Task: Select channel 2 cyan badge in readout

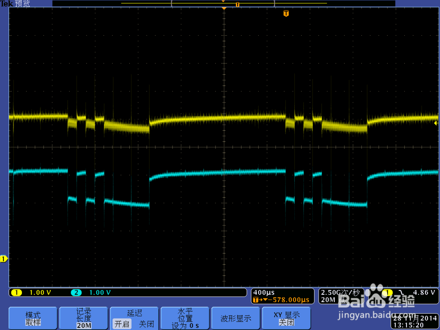Action: pos(76,293)
